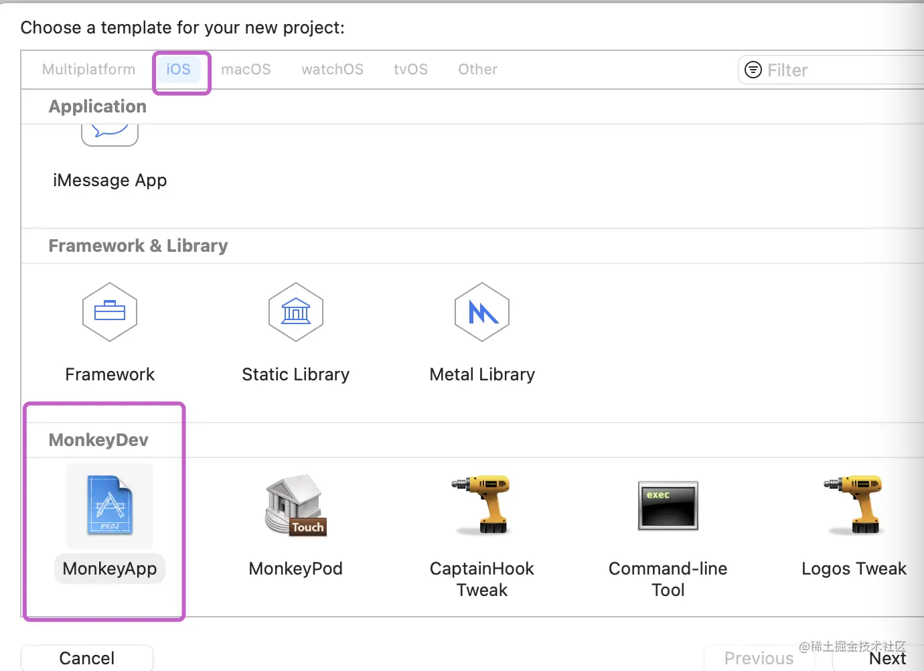Choose the Logos Tweak drill icon

click(854, 504)
